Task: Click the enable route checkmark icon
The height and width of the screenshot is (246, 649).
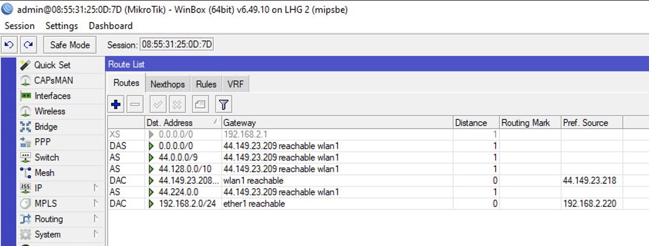Action: tap(158, 105)
